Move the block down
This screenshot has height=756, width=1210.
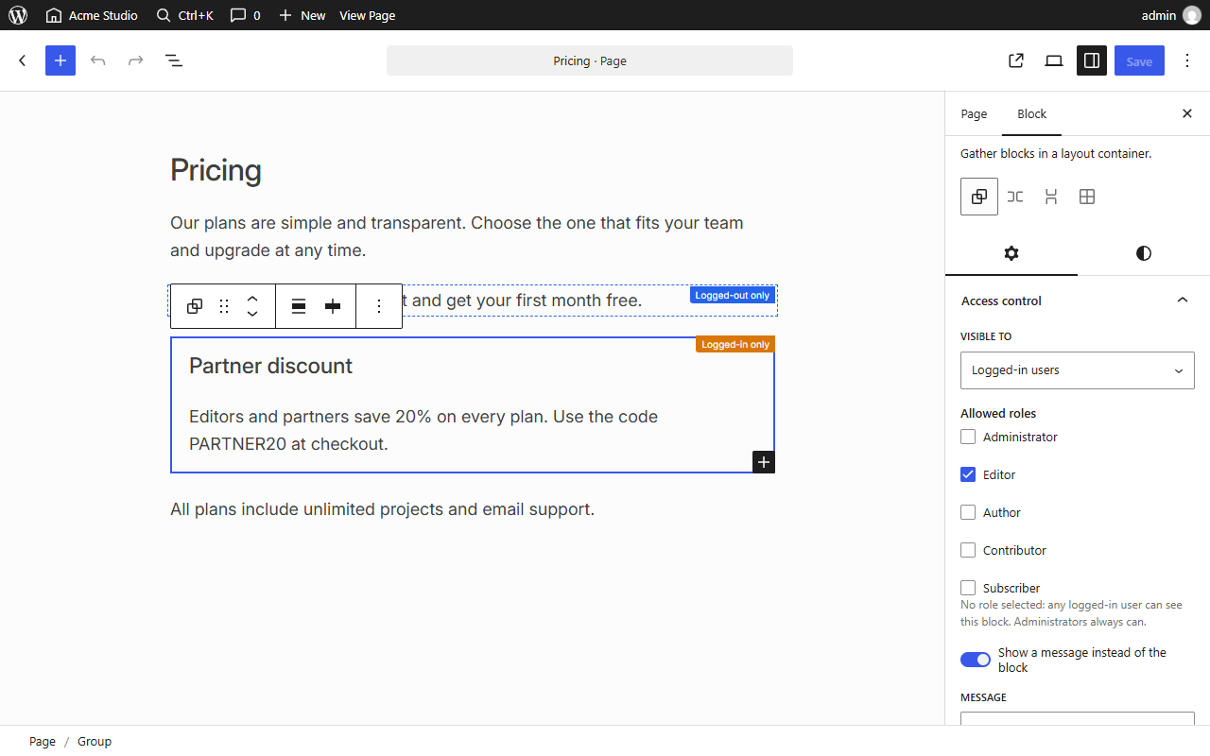click(252, 314)
